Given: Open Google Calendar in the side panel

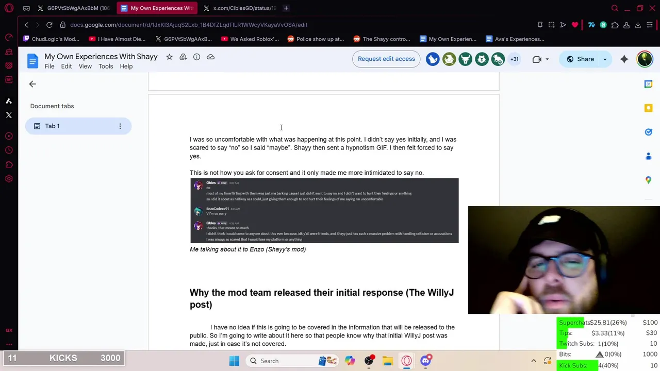Looking at the screenshot, I should click(648, 84).
